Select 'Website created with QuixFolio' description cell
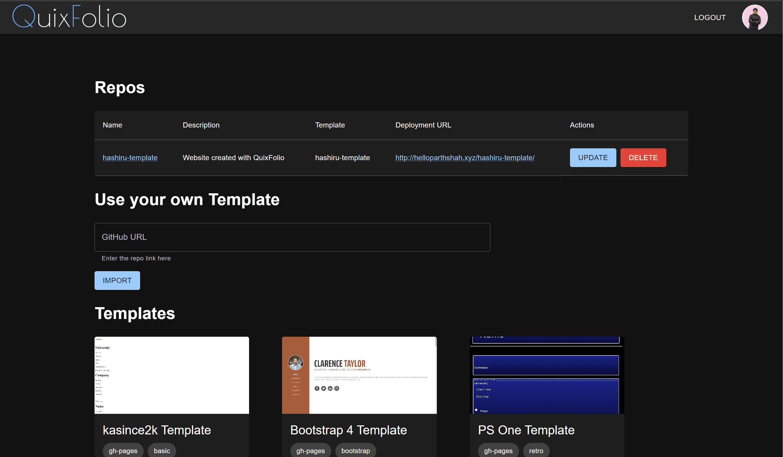The image size is (783, 457). tap(233, 158)
